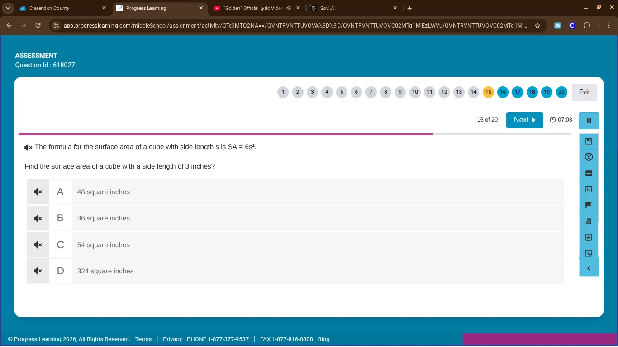The width and height of the screenshot is (618, 347).
Task: Exit the assessment
Action: [x=584, y=92]
